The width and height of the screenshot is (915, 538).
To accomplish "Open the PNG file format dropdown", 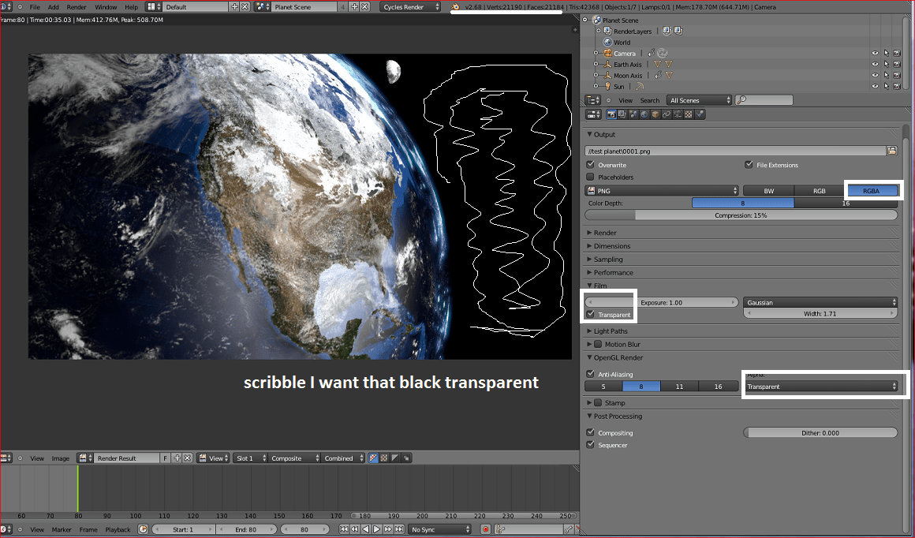I will (x=661, y=191).
